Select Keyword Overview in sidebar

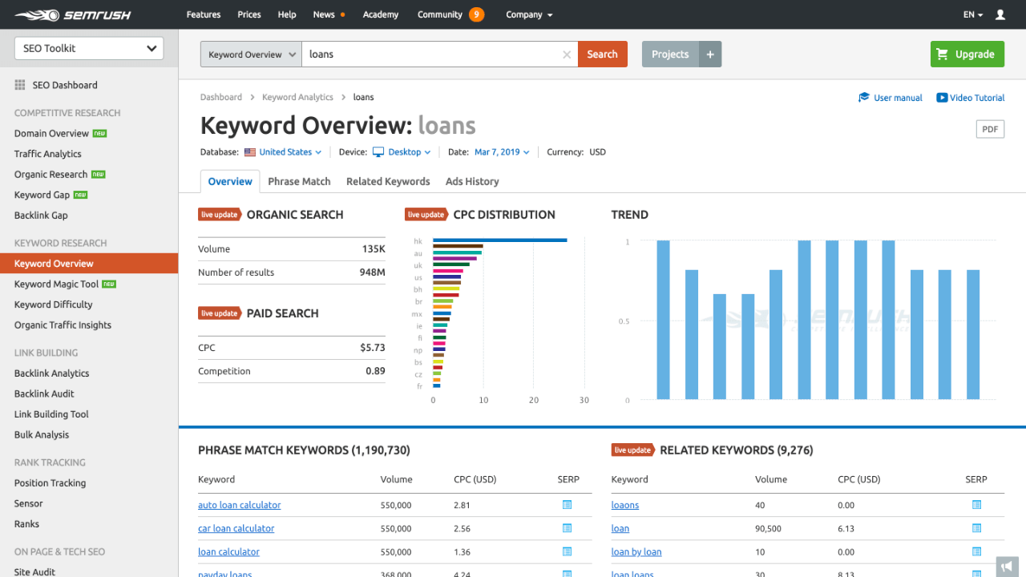click(89, 264)
